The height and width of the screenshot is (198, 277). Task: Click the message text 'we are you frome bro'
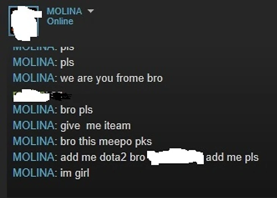[112, 78]
